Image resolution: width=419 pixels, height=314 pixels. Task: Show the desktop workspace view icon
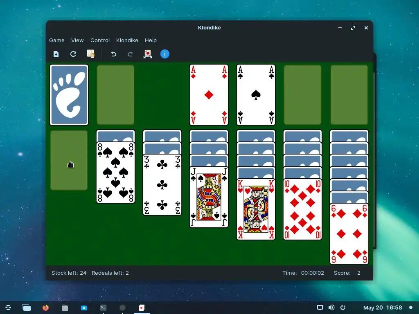point(26,307)
